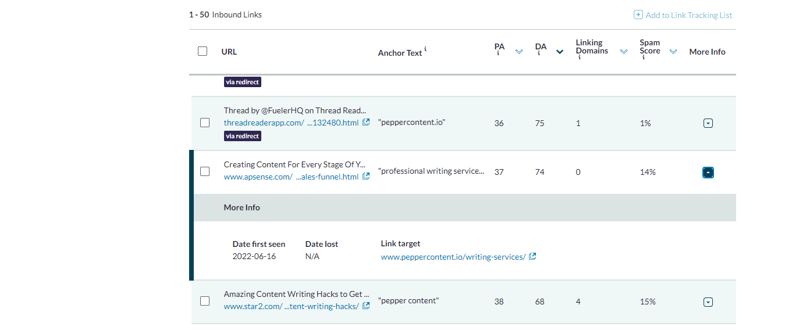Click the via redirect badge under threadreaderapp
Image resolution: width=785 pixels, height=330 pixels.
coord(243,136)
